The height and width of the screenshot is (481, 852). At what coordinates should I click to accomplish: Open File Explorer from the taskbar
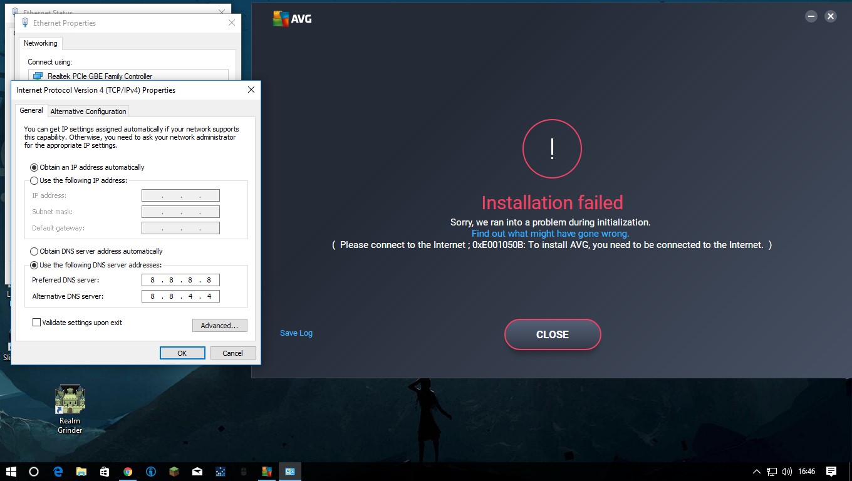pyautogui.click(x=81, y=472)
